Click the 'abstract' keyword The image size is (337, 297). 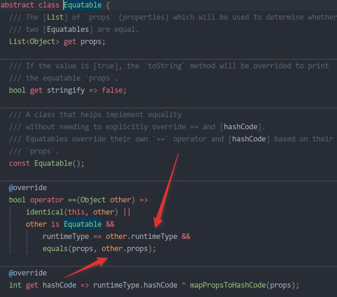(x=17, y=5)
